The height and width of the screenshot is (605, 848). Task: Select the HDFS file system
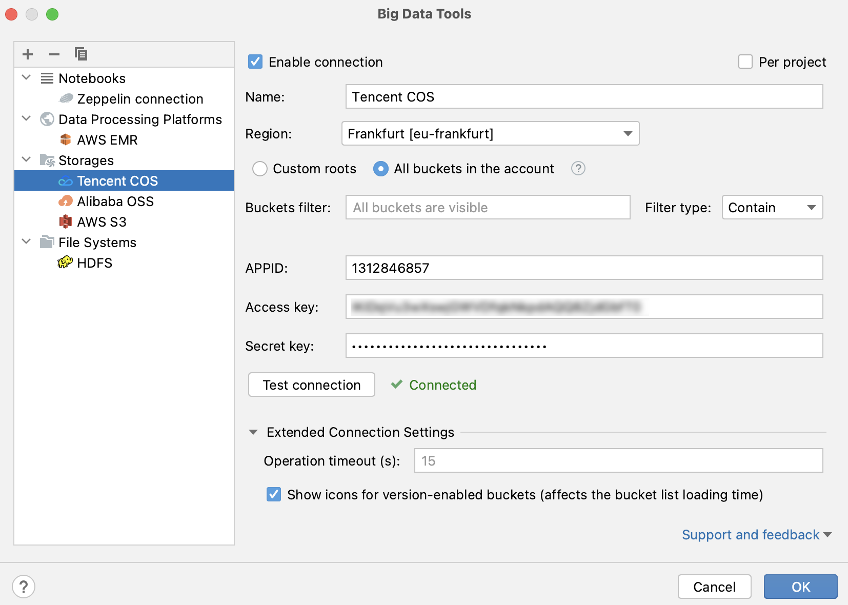pos(94,263)
